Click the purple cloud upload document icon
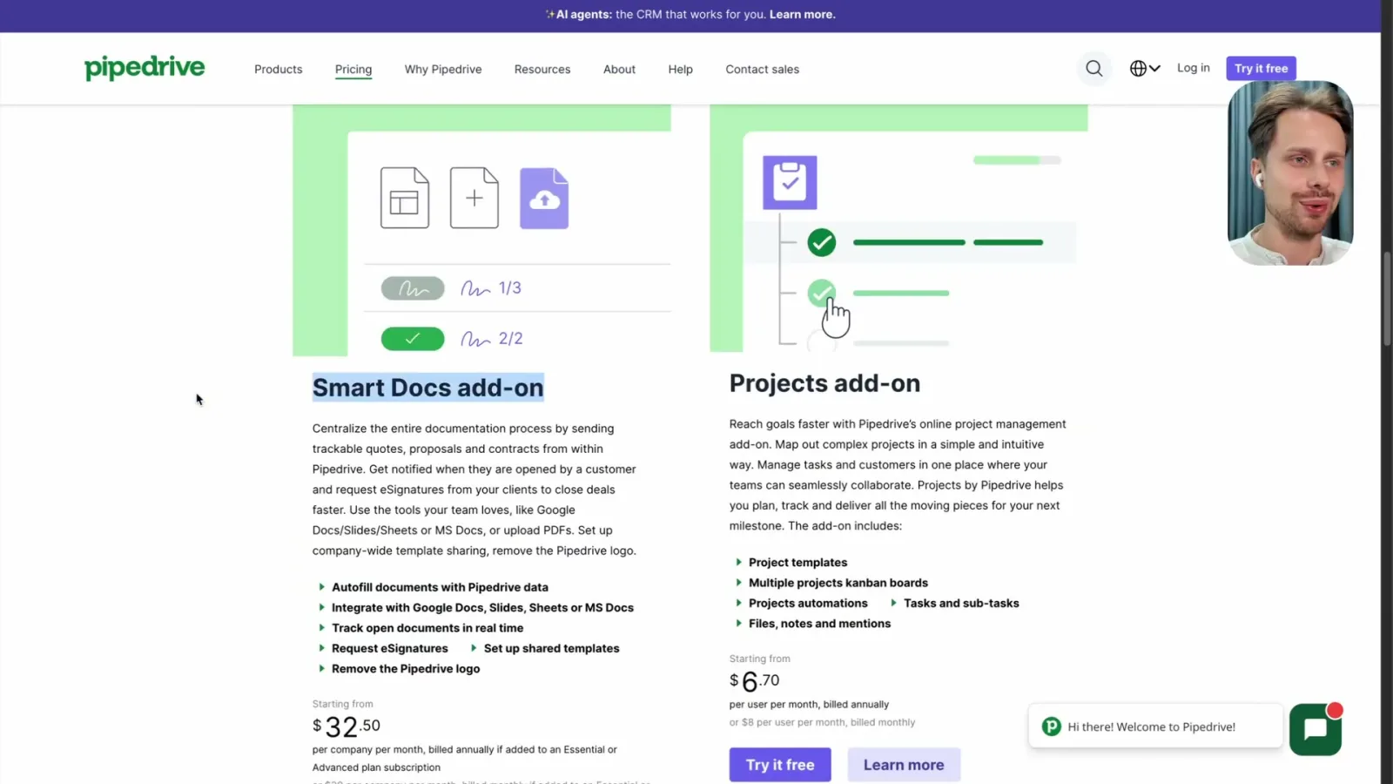 click(x=544, y=198)
